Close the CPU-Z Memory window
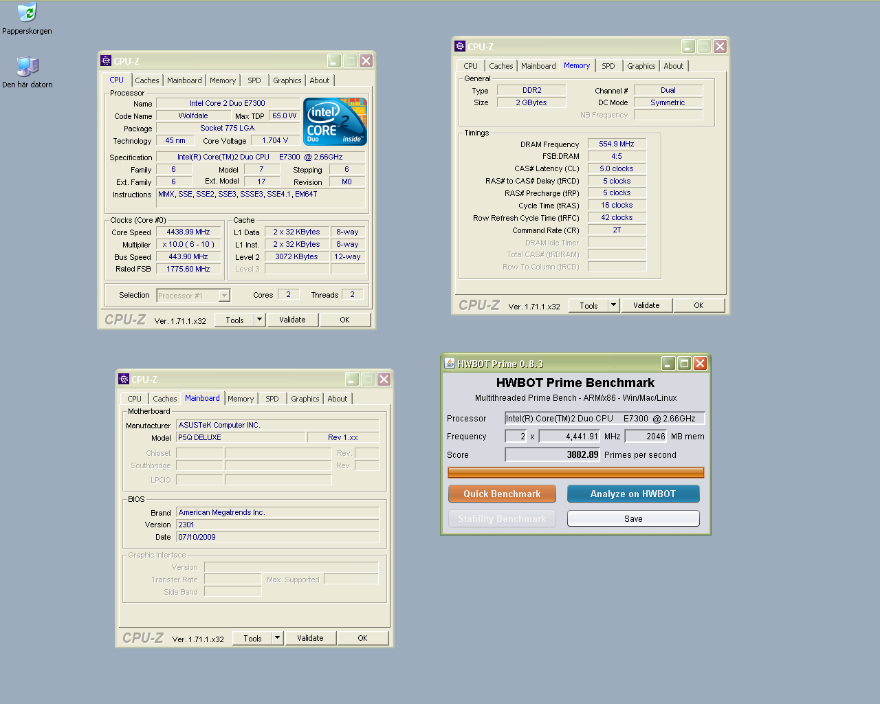880x704 pixels. pyautogui.click(x=720, y=46)
